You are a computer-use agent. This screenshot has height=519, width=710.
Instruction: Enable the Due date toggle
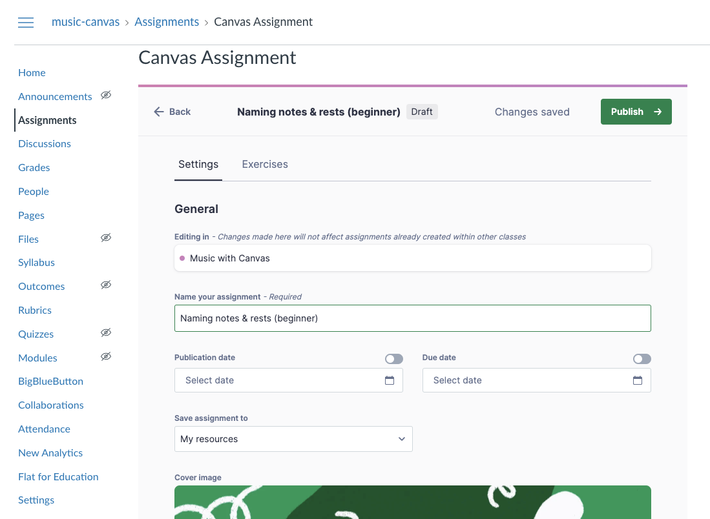(x=642, y=358)
